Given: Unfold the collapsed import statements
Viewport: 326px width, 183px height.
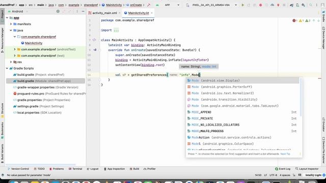Looking at the screenshot, I should point(116,30).
